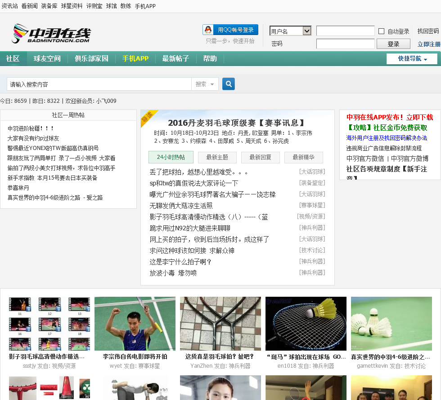This screenshot has height=400, width=441.
Task: Open post 这是李宁什么拍子啊？
Action: tap(180, 262)
